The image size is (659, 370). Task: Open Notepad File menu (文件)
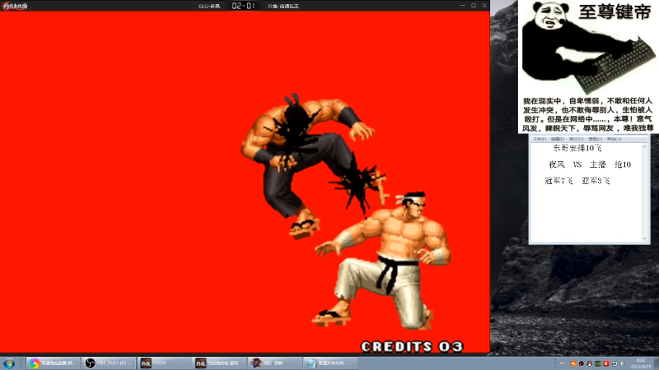pos(540,139)
